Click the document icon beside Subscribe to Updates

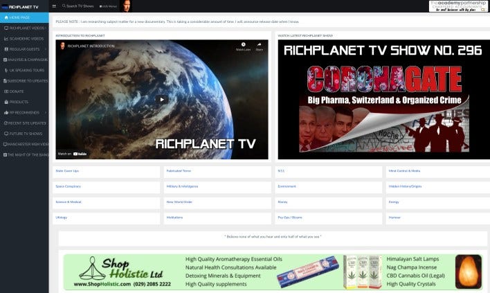5,80
